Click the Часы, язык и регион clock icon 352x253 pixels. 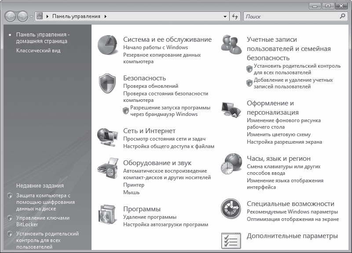[231, 164]
